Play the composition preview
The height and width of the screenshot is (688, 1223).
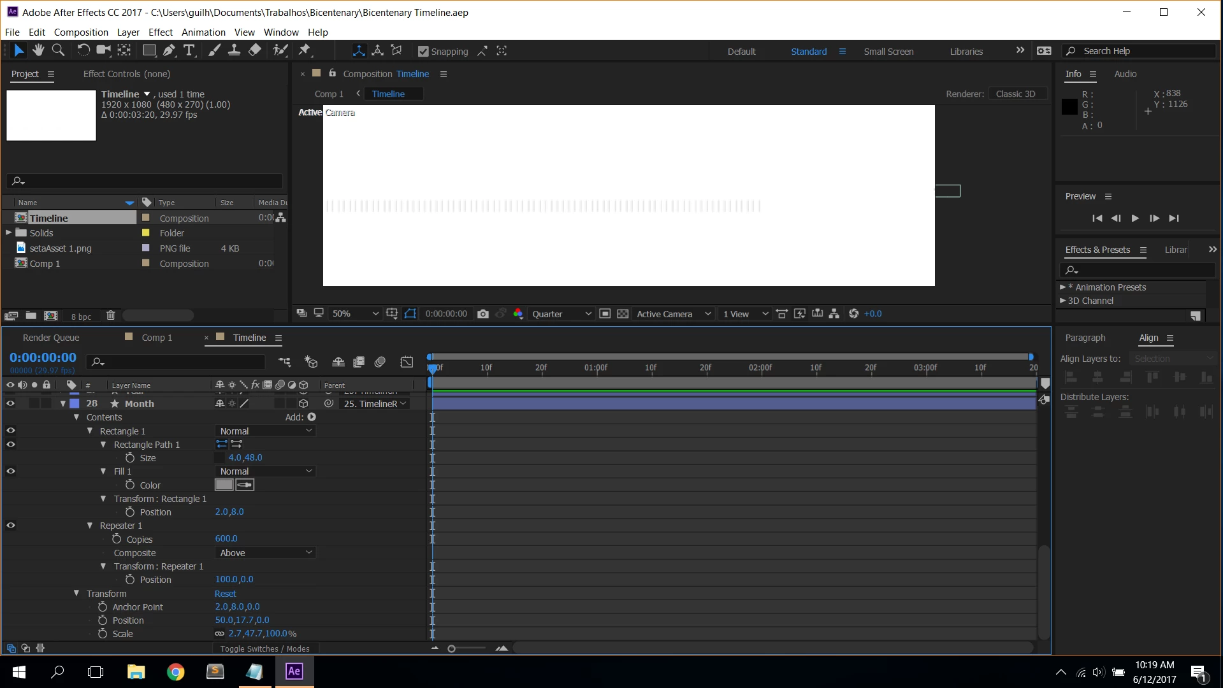click(x=1135, y=218)
